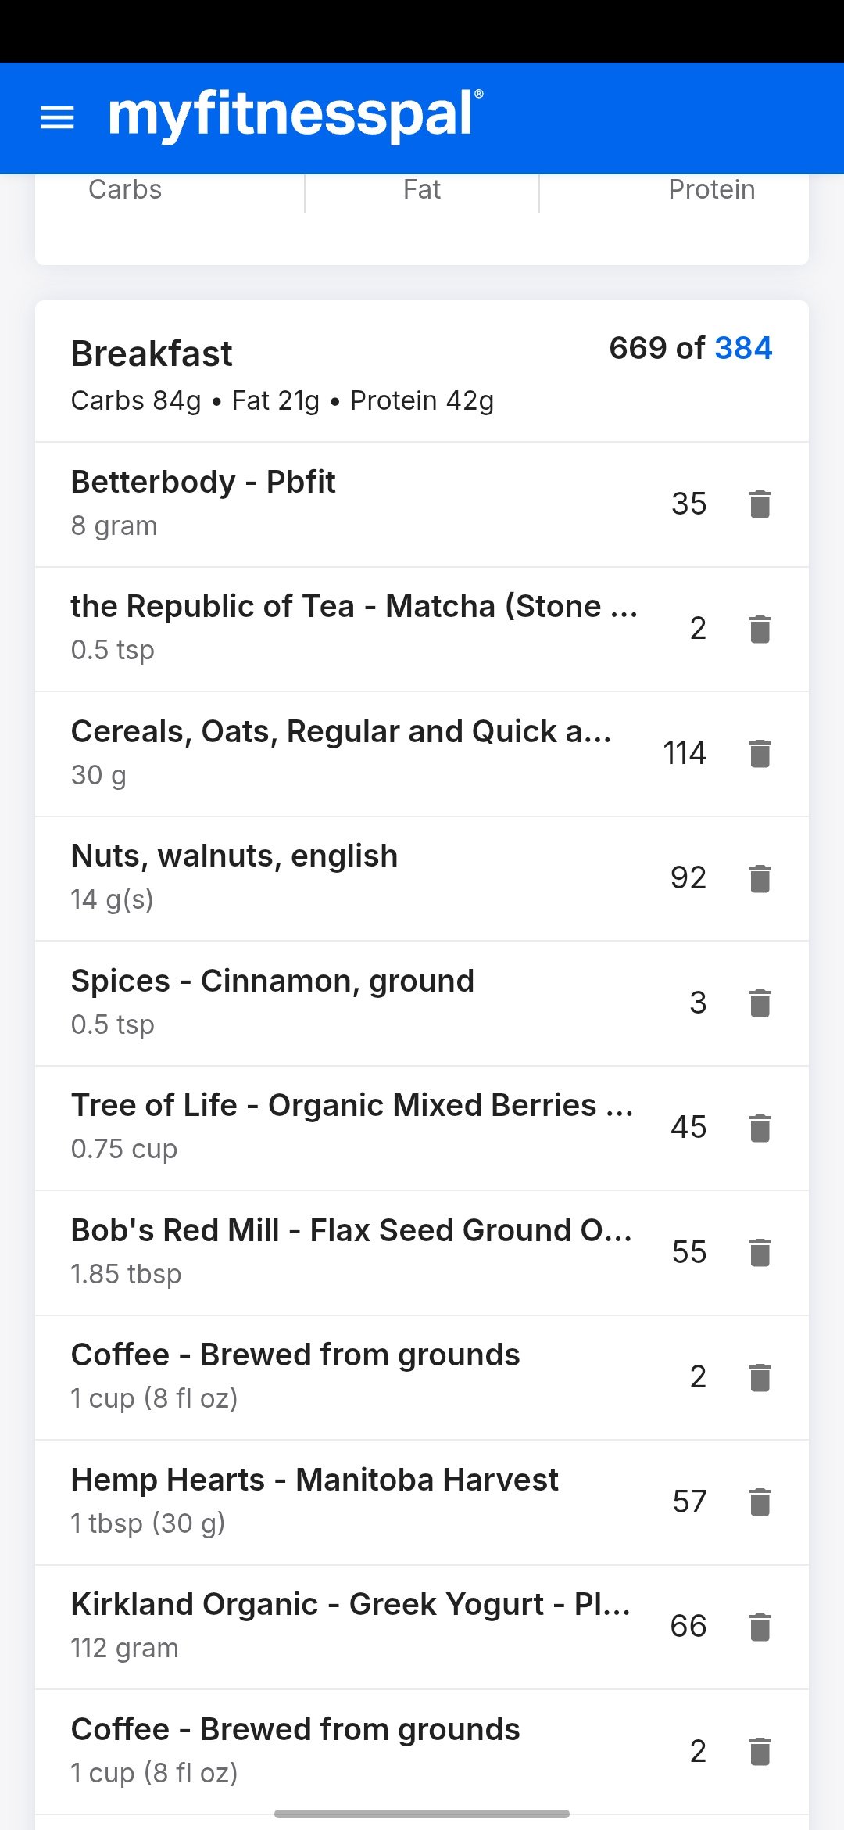Select the Carbs macro column

tap(125, 190)
